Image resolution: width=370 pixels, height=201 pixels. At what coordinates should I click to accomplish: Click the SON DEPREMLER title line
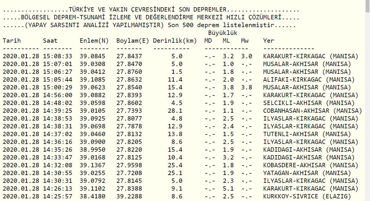pos(151,10)
